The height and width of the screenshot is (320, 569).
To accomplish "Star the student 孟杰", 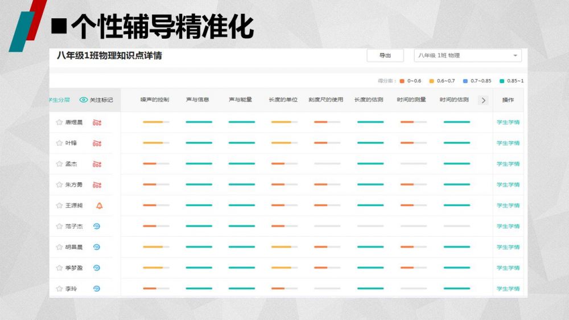I will (x=59, y=164).
